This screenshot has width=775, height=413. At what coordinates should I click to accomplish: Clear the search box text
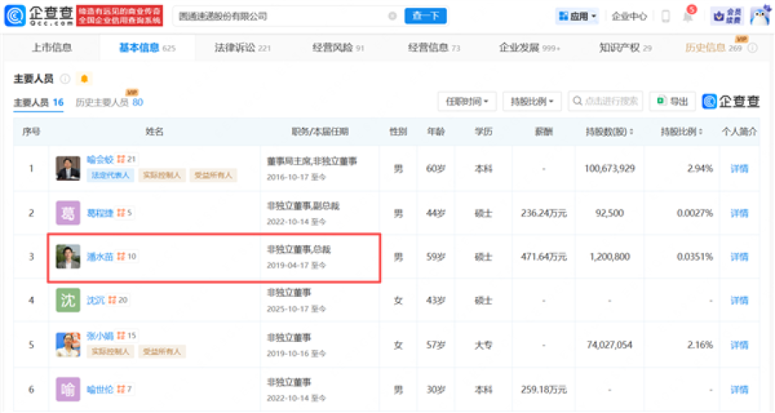(393, 16)
